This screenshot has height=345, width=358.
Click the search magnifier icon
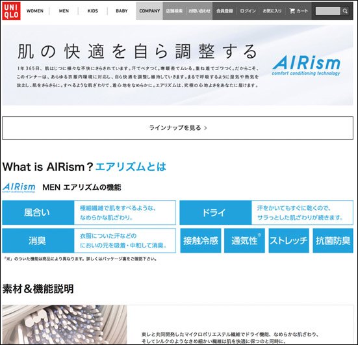[x=345, y=11]
